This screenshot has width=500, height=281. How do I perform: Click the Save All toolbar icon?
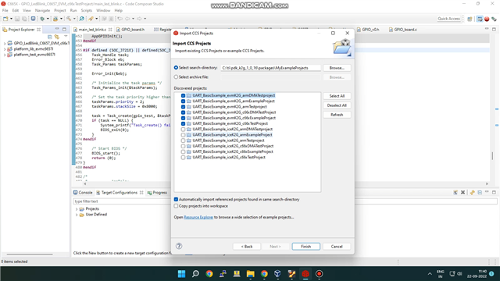pos(24,19)
